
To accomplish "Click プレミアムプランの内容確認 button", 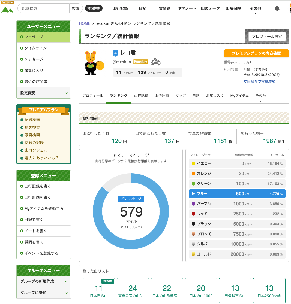I will click(x=256, y=53).
